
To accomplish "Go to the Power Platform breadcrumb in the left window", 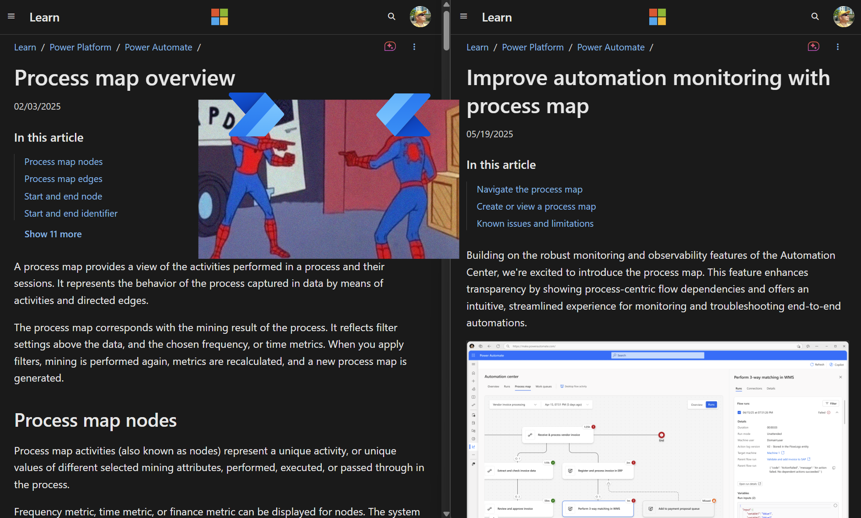I will (x=80, y=47).
